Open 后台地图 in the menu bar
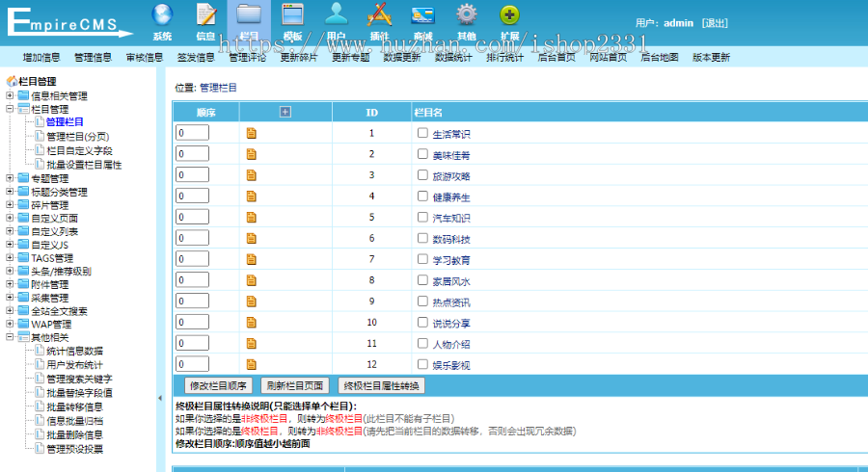The width and height of the screenshot is (868, 472). (x=660, y=57)
